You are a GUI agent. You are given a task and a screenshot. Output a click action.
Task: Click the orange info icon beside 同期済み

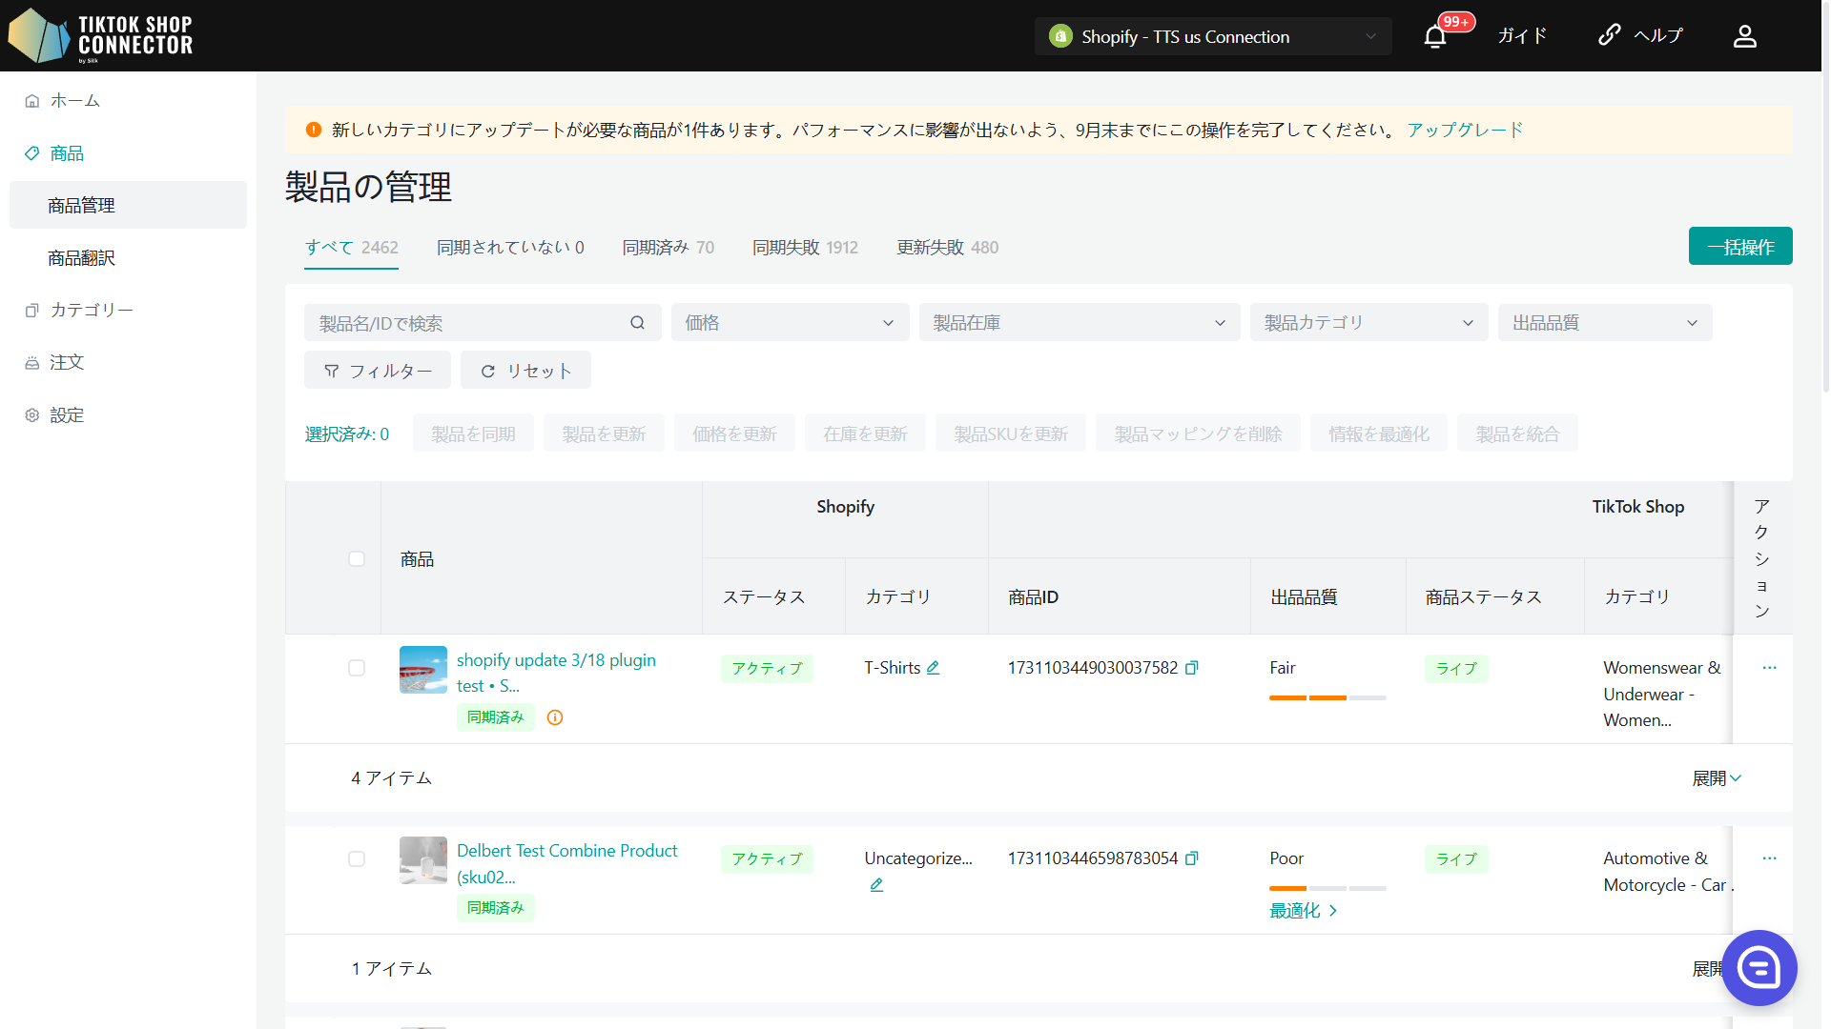[555, 717]
